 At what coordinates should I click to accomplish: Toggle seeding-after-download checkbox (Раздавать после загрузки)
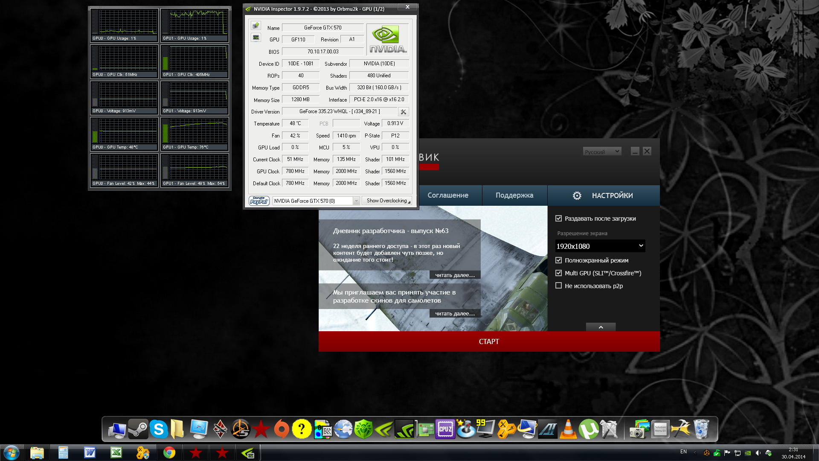coord(558,219)
